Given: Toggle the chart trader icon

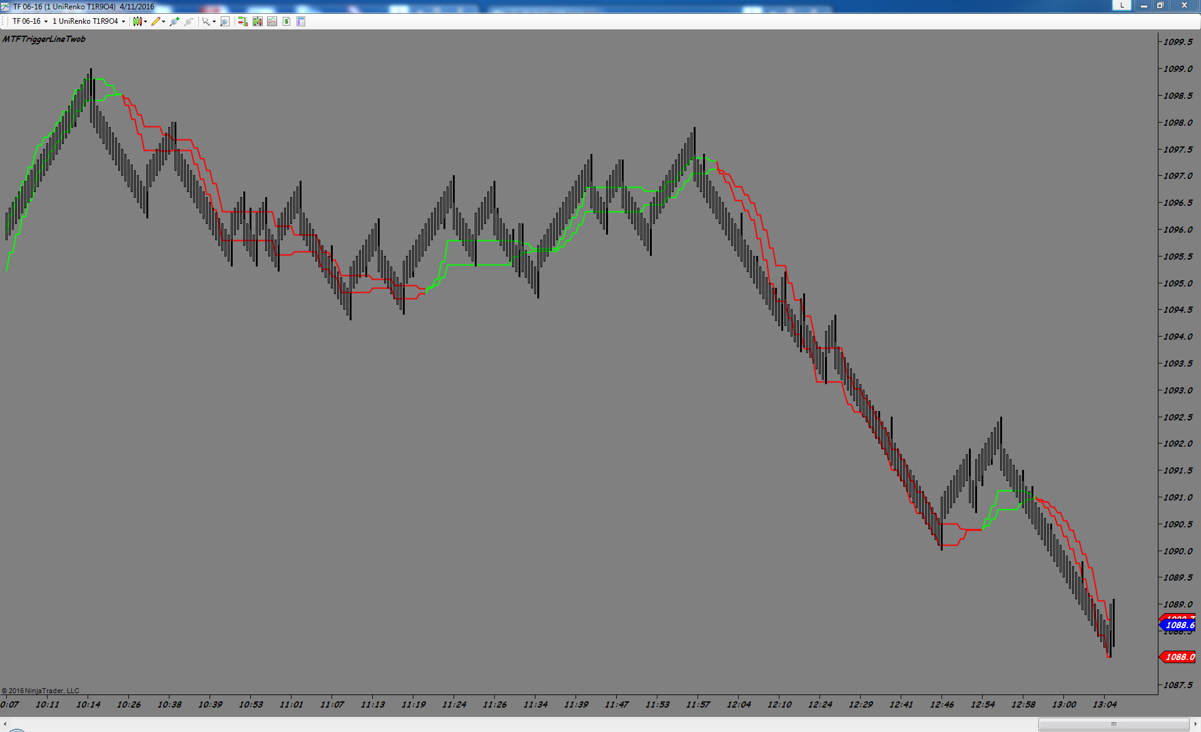Looking at the screenshot, I should [x=243, y=21].
